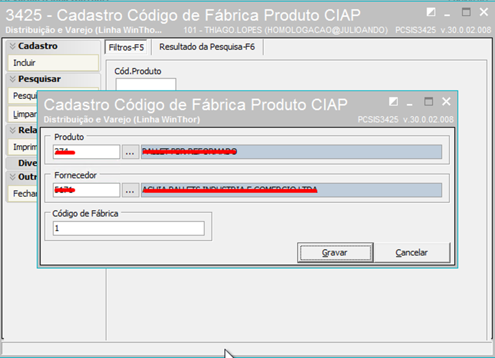The height and width of the screenshot is (358, 495).
Task: Focus the Código de Fábrica text field
Action: tap(129, 228)
